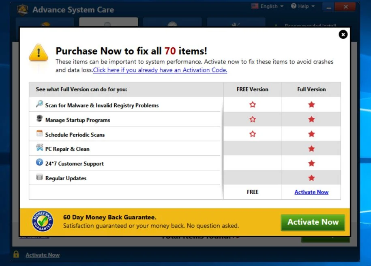Click the Schedule Periodic Scans text
Screen dimensions: 371x266
75,135
